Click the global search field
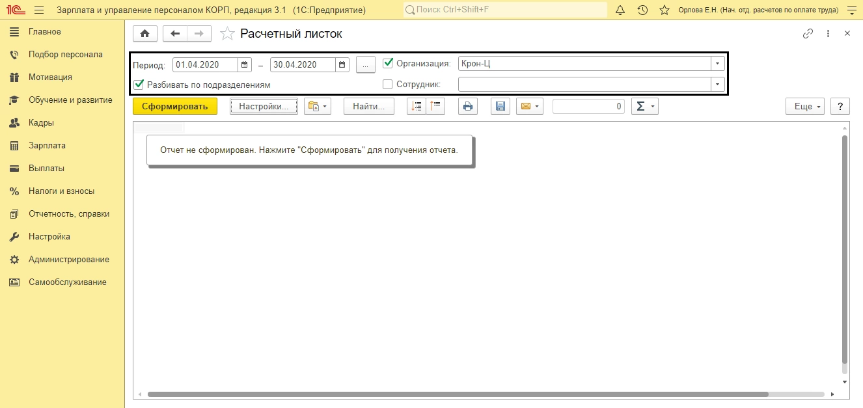This screenshot has width=863, height=408. (505, 10)
